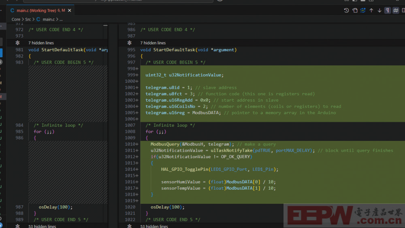Expand 7 hidden lines icon in right pane
The height and width of the screenshot is (228, 405).
(x=130, y=43)
